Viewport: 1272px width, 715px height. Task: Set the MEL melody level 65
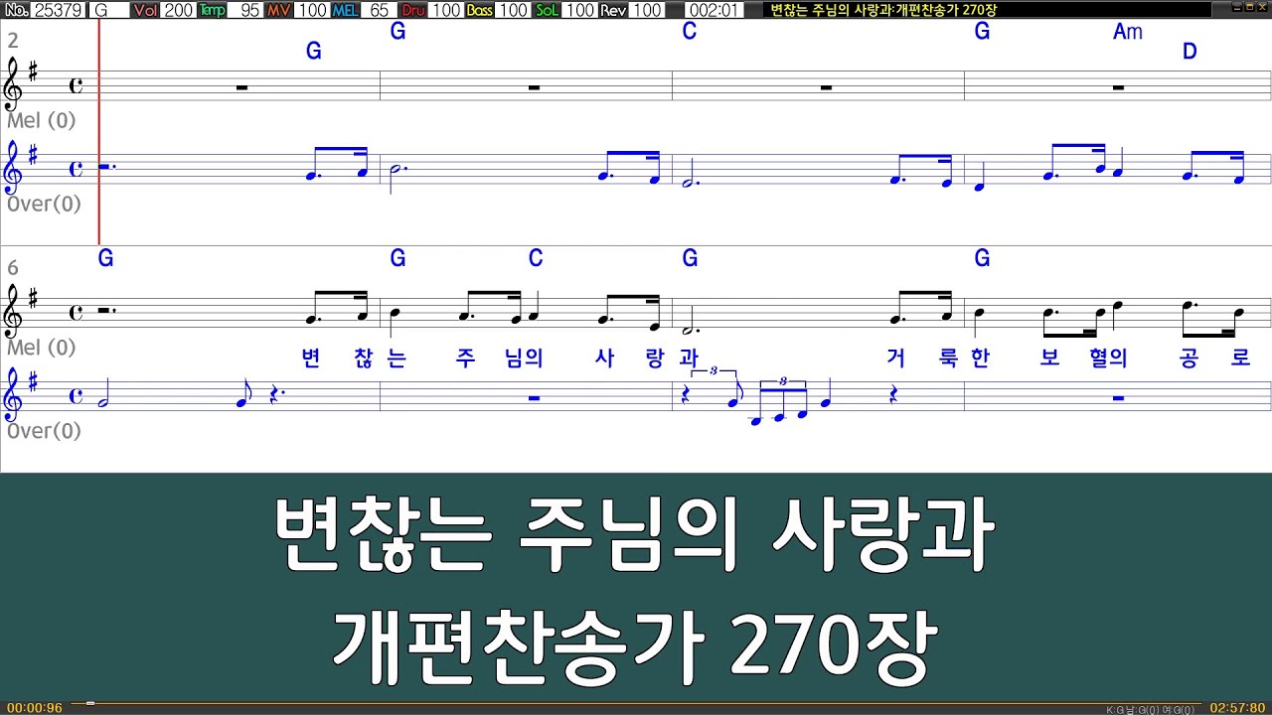[x=379, y=10]
